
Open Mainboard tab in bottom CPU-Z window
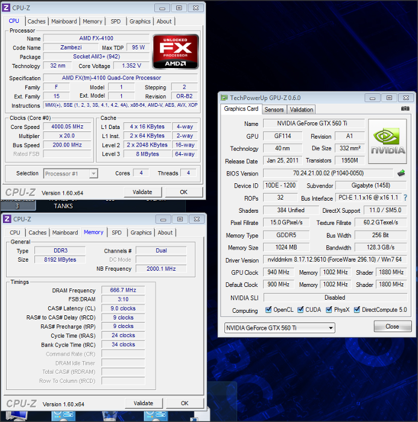click(x=65, y=233)
